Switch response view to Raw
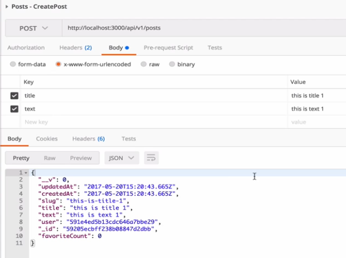This screenshot has height=258, width=346. (x=50, y=158)
